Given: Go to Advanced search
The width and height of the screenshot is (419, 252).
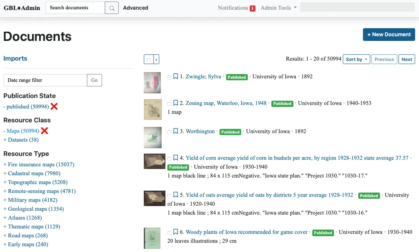Looking at the screenshot, I should tap(136, 8).
